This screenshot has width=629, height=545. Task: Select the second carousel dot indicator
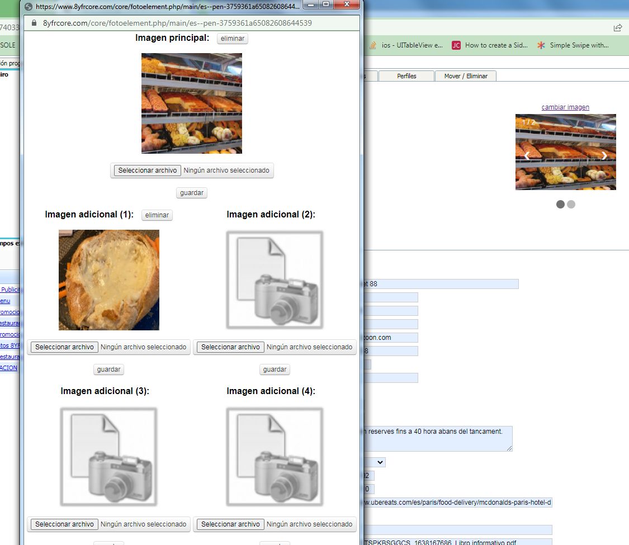point(571,205)
